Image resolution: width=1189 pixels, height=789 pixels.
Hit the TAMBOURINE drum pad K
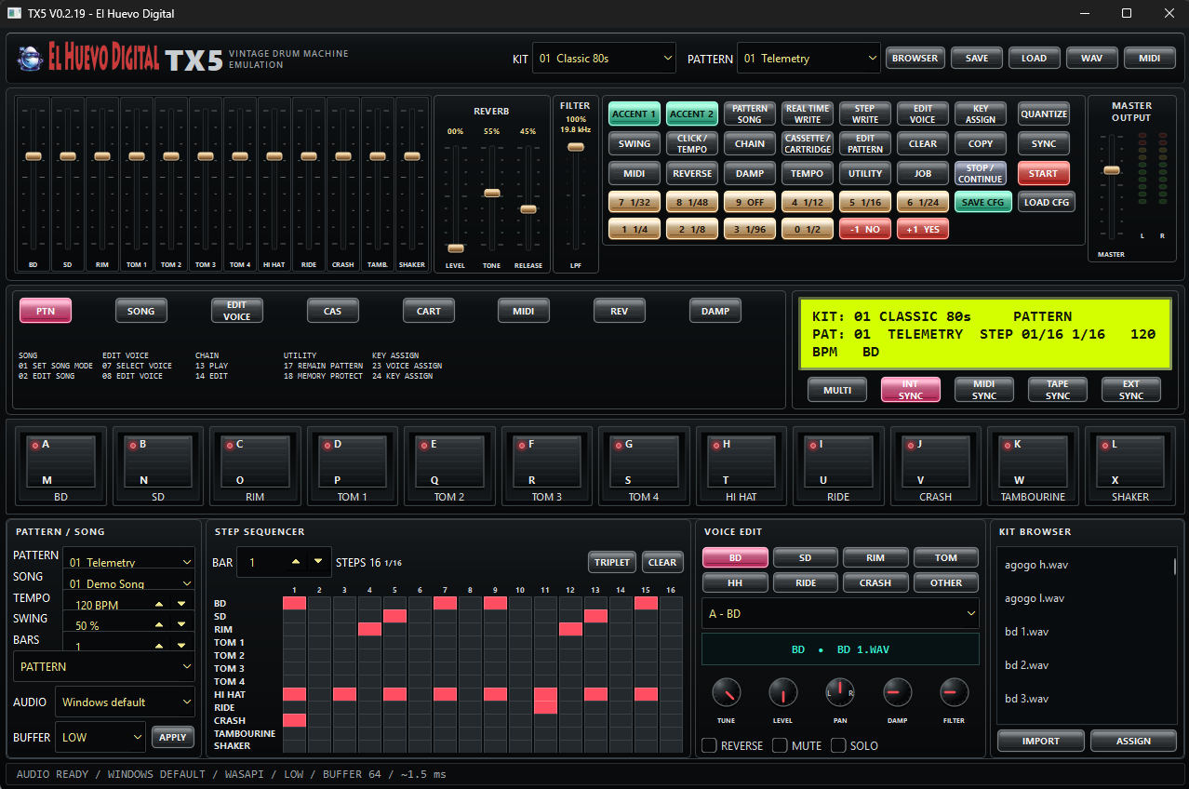click(x=1033, y=460)
